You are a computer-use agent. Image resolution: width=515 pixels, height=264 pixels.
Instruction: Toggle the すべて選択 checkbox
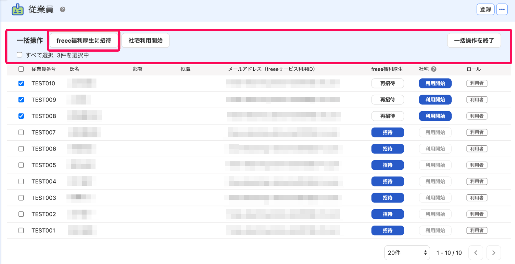click(x=19, y=55)
